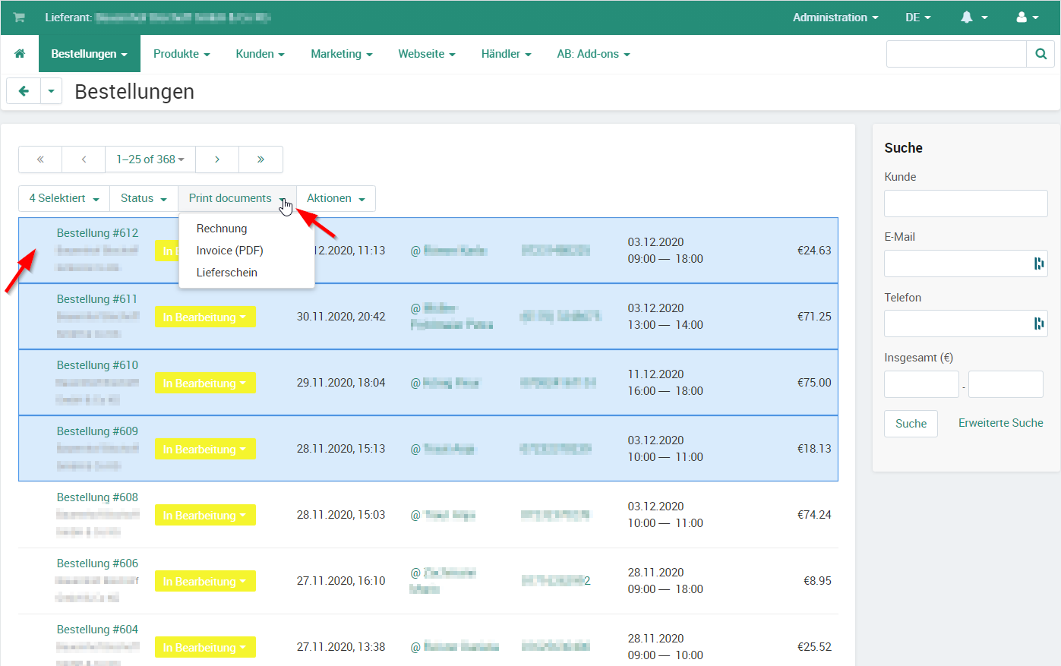
Task: Open the 1–25 of 368 page selector
Action: tap(150, 159)
